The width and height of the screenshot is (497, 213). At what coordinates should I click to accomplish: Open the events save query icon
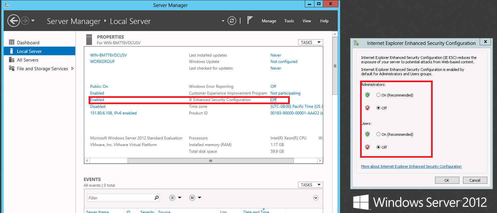point(192,198)
